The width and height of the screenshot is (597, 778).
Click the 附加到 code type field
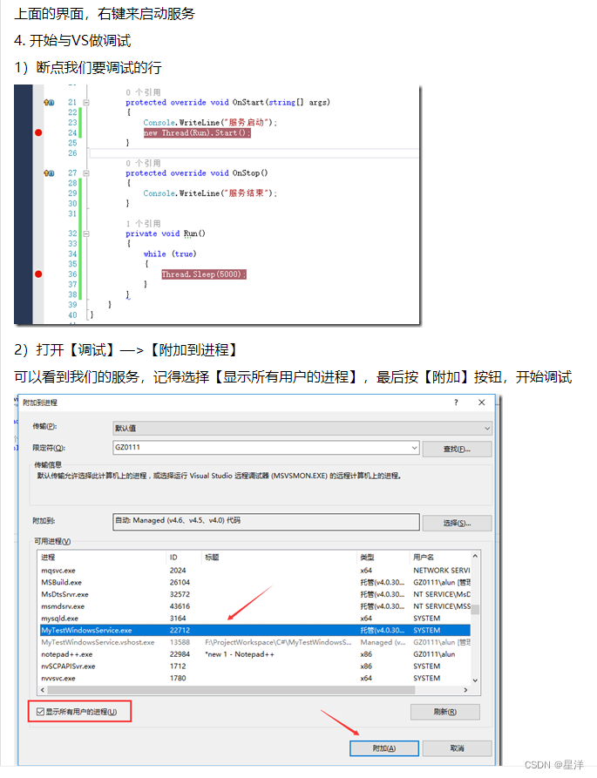(266, 522)
